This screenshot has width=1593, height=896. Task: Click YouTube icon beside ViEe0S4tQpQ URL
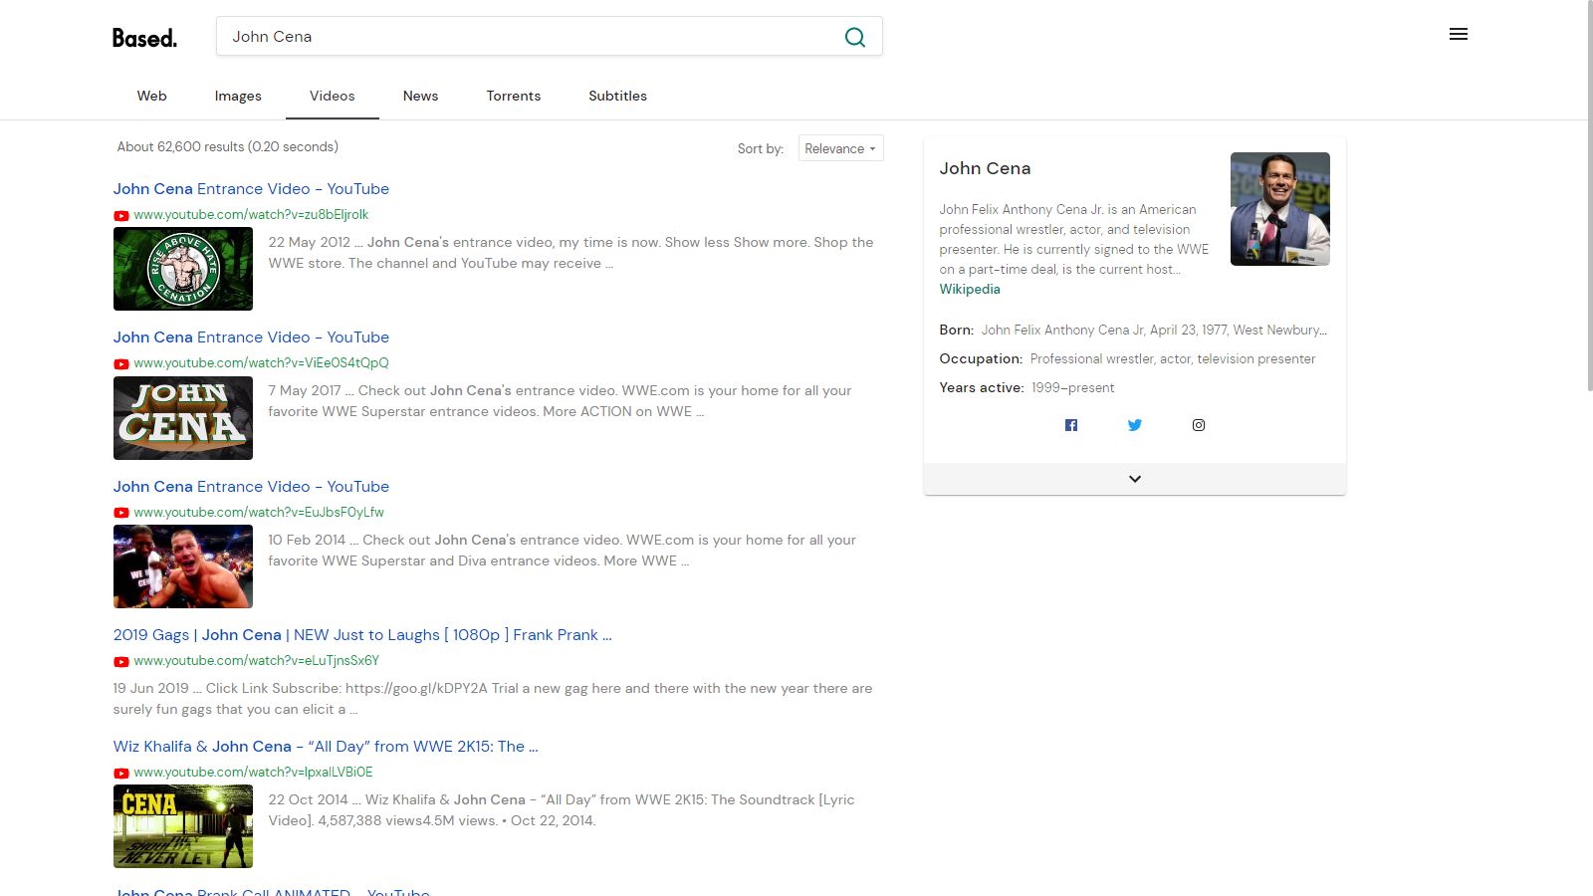click(121, 363)
